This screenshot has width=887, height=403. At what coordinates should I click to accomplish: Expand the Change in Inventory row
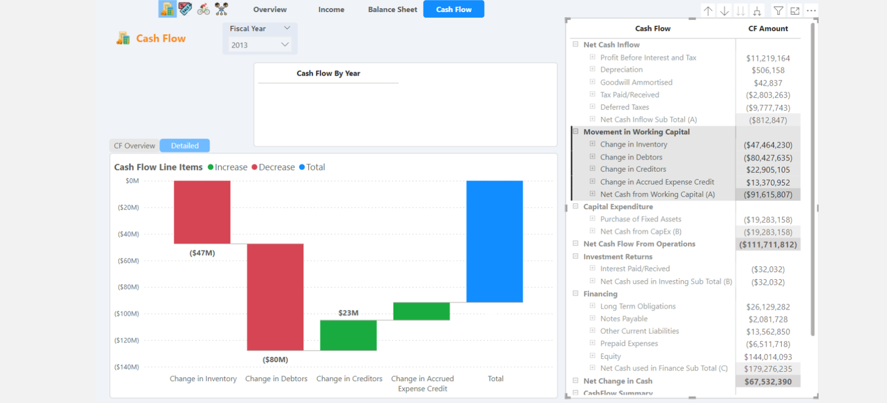[593, 144]
